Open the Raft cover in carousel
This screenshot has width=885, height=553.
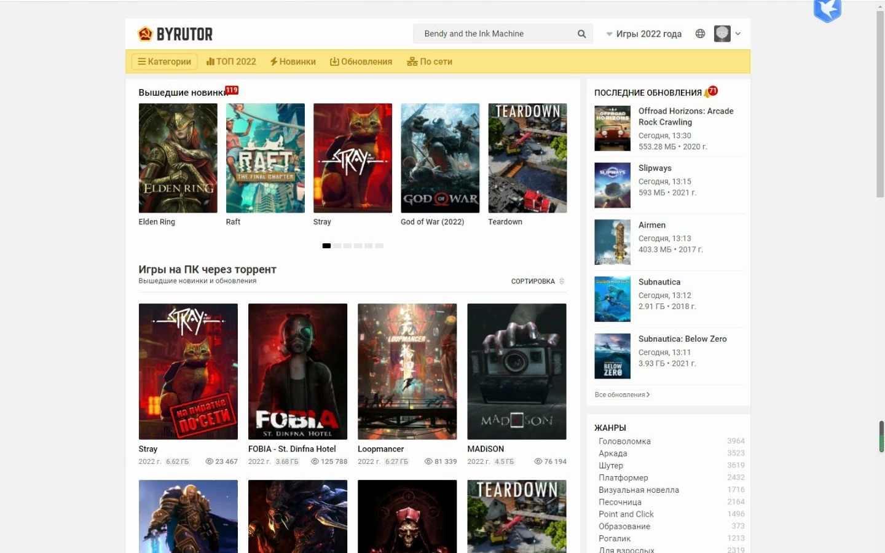[265, 158]
